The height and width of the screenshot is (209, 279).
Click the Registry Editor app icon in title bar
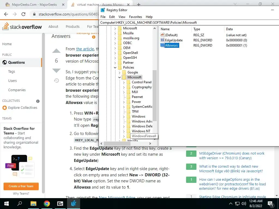click(103, 10)
